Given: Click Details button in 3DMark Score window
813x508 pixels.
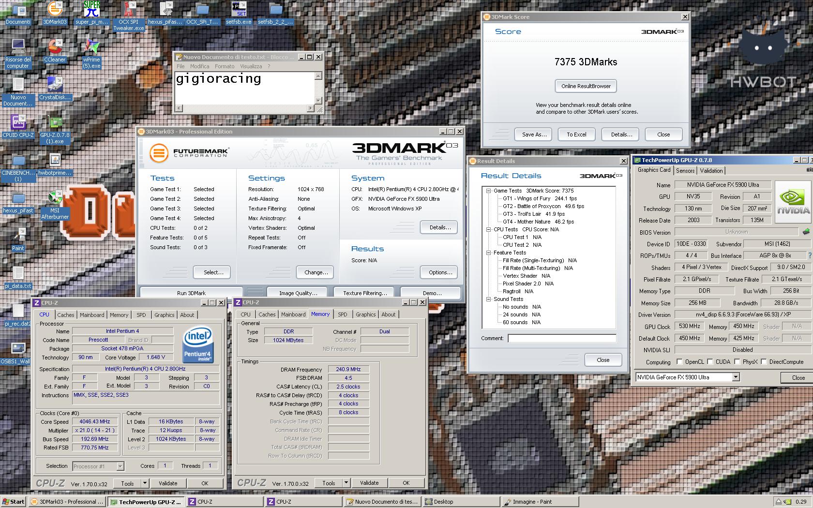Looking at the screenshot, I should coord(621,134).
